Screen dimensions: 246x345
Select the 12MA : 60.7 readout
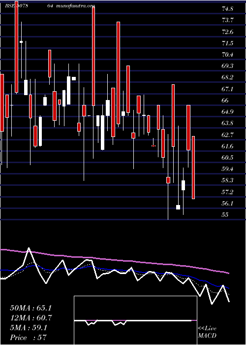tap(31, 318)
